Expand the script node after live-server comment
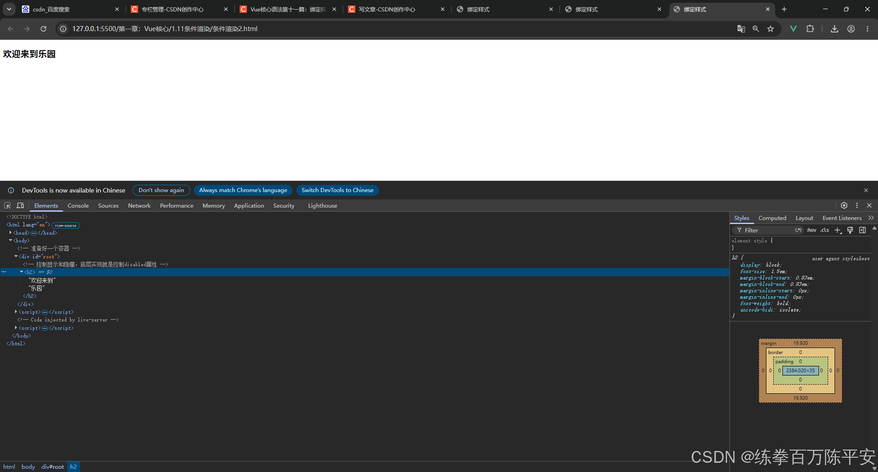This screenshot has width=878, height=472. (x=16, y=328)
